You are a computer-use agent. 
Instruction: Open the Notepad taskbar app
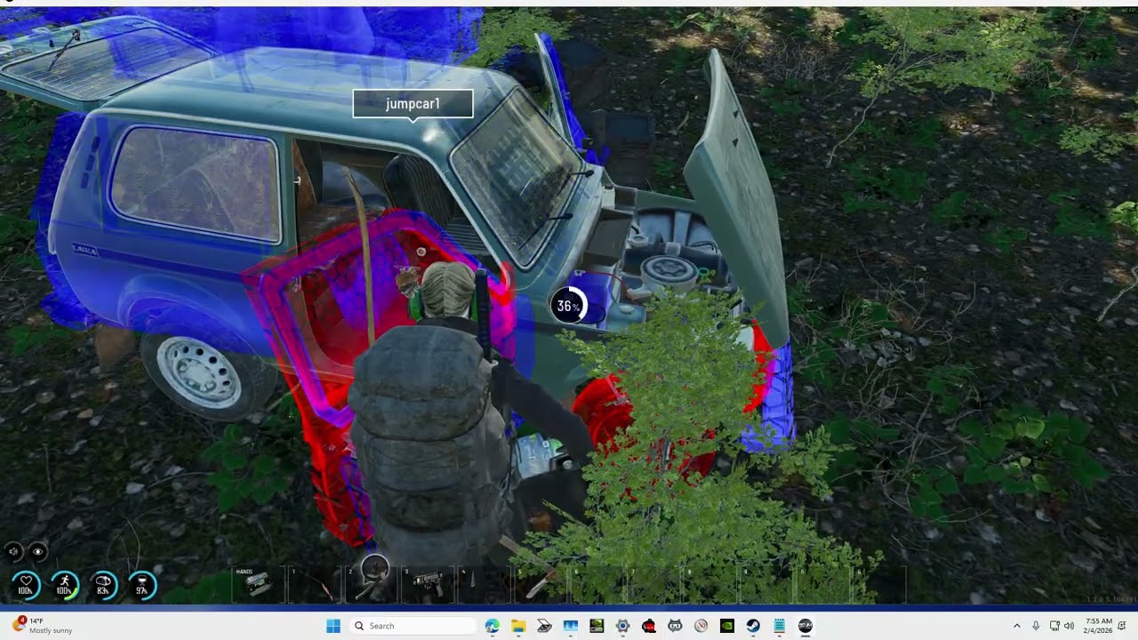(x=779, y=626)
